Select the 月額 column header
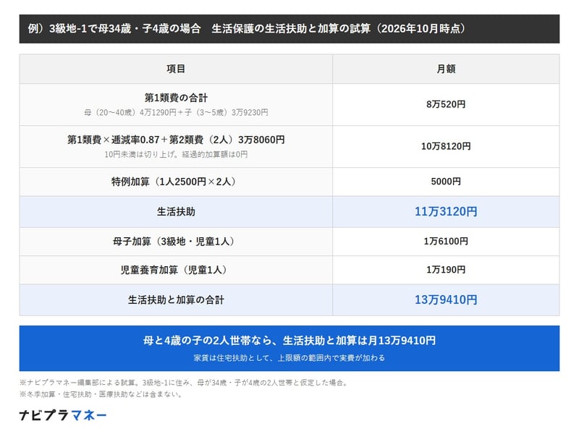This screenshot has height=434, width=579. [x=446, y=69]
